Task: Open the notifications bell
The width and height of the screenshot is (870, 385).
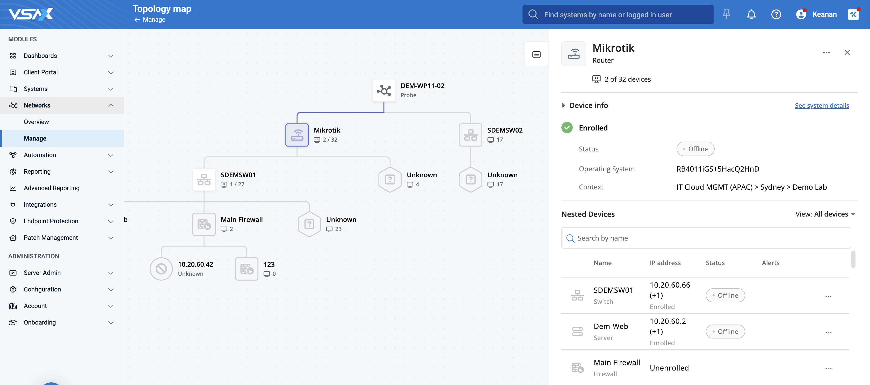Action: click(751, 14)
